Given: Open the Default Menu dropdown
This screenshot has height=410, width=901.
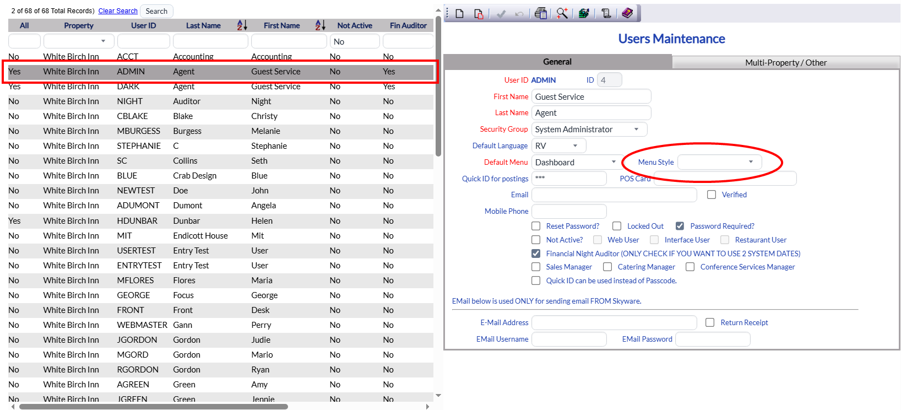Looking at the screenshot, I should (576, 163).
